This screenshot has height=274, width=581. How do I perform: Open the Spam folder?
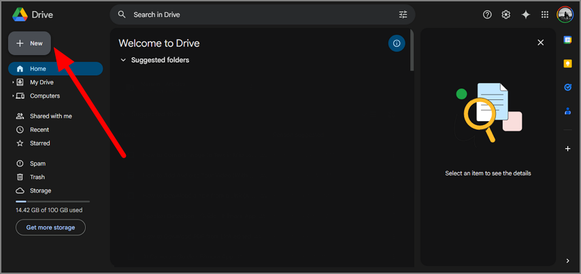click(56, 163)
